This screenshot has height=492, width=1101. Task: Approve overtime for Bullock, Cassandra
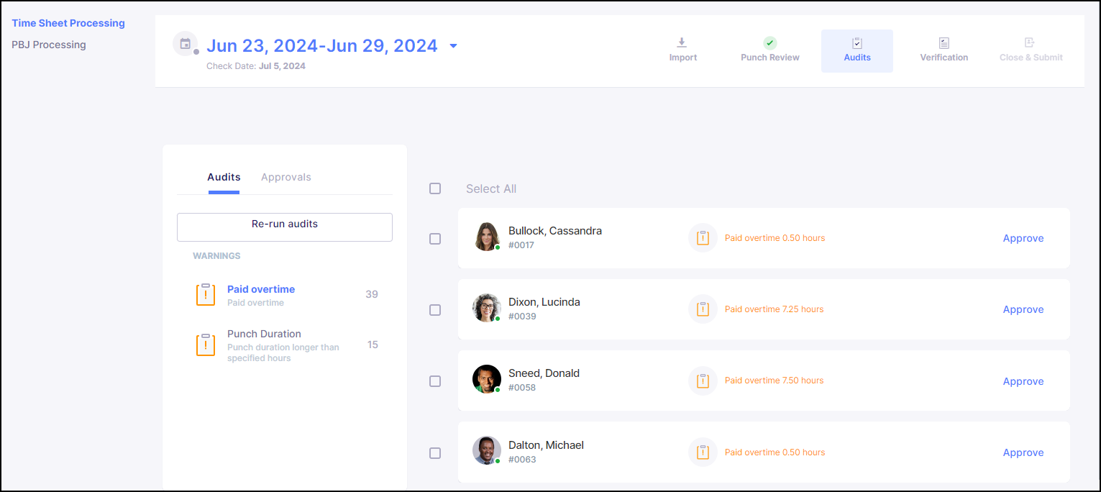click(1023, 238)
